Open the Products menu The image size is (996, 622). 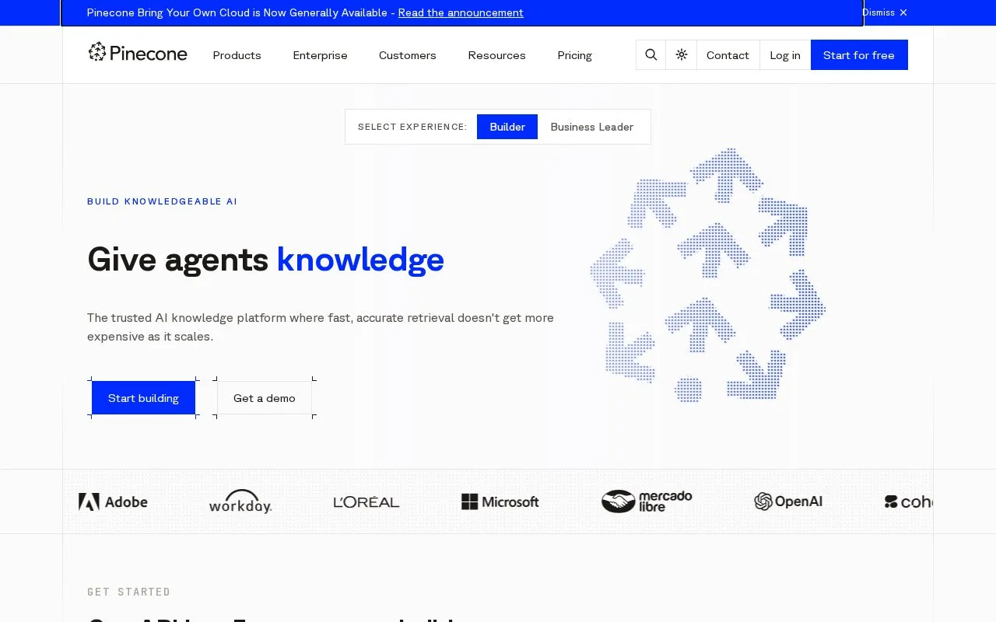[237, 55]
